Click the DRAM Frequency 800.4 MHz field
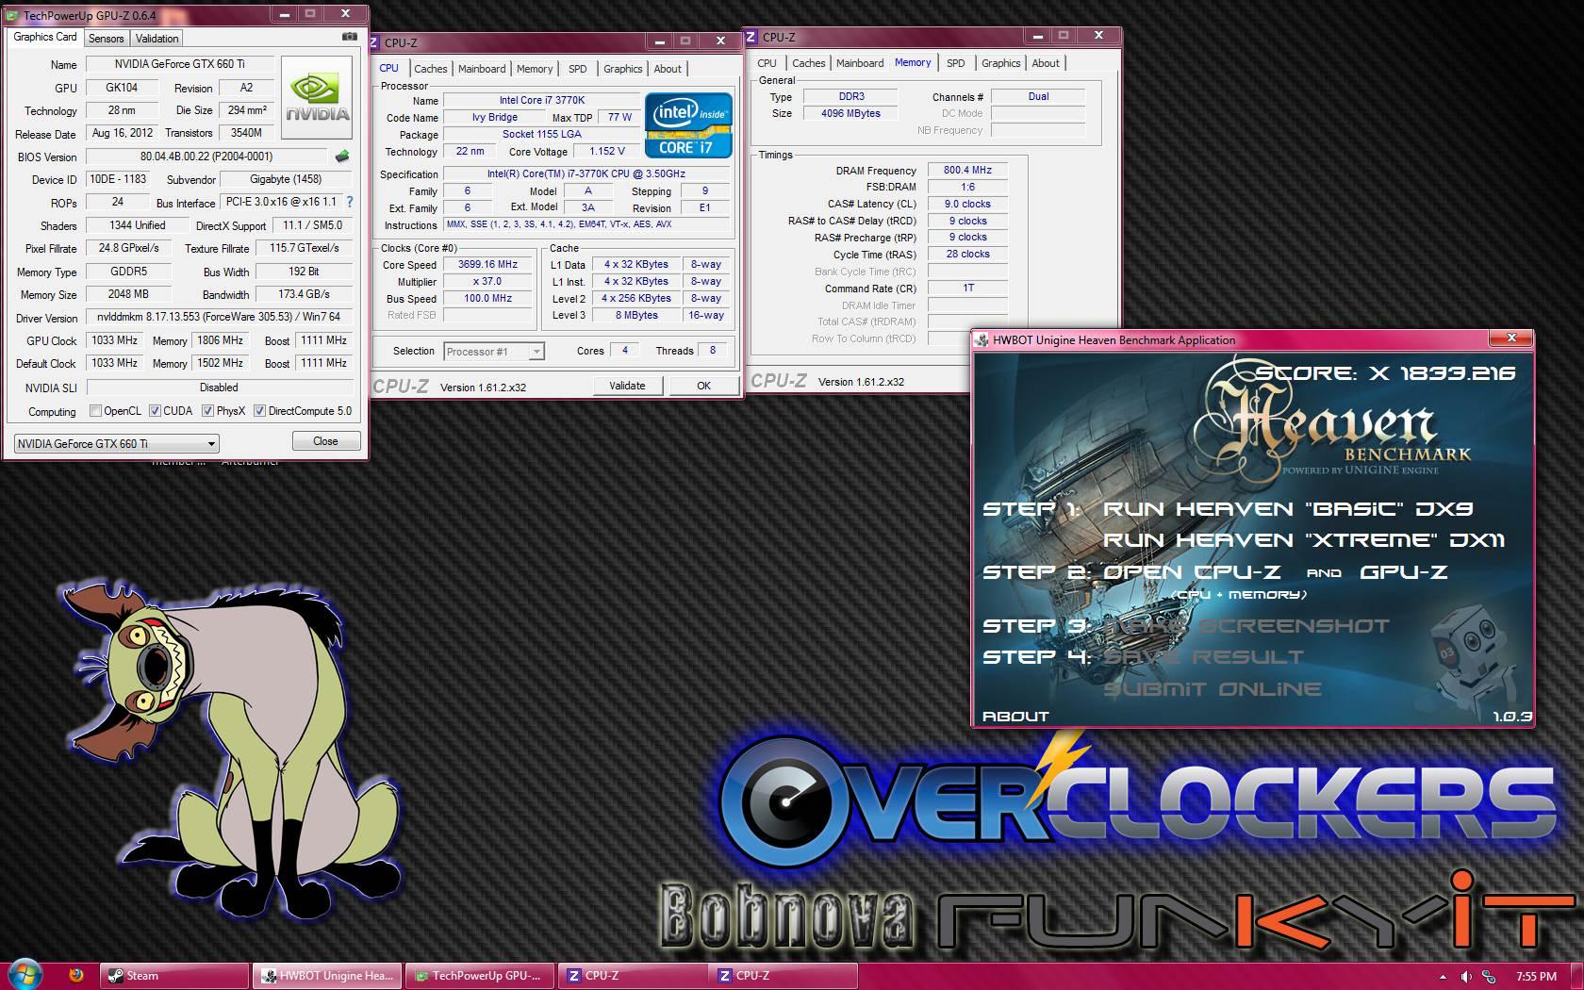Screen dimensions: 1584x990 (967, 171)
